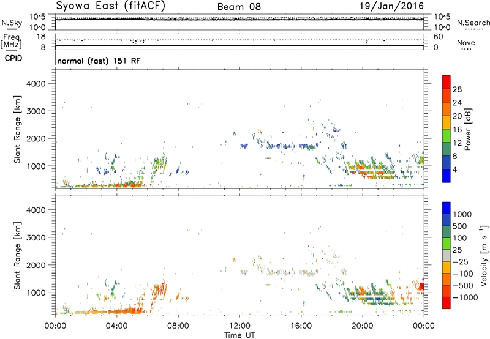
Task: Select the "Velocity [m s-1]" colorbar title
Action: pyautogui.click(x=484, y=255)
